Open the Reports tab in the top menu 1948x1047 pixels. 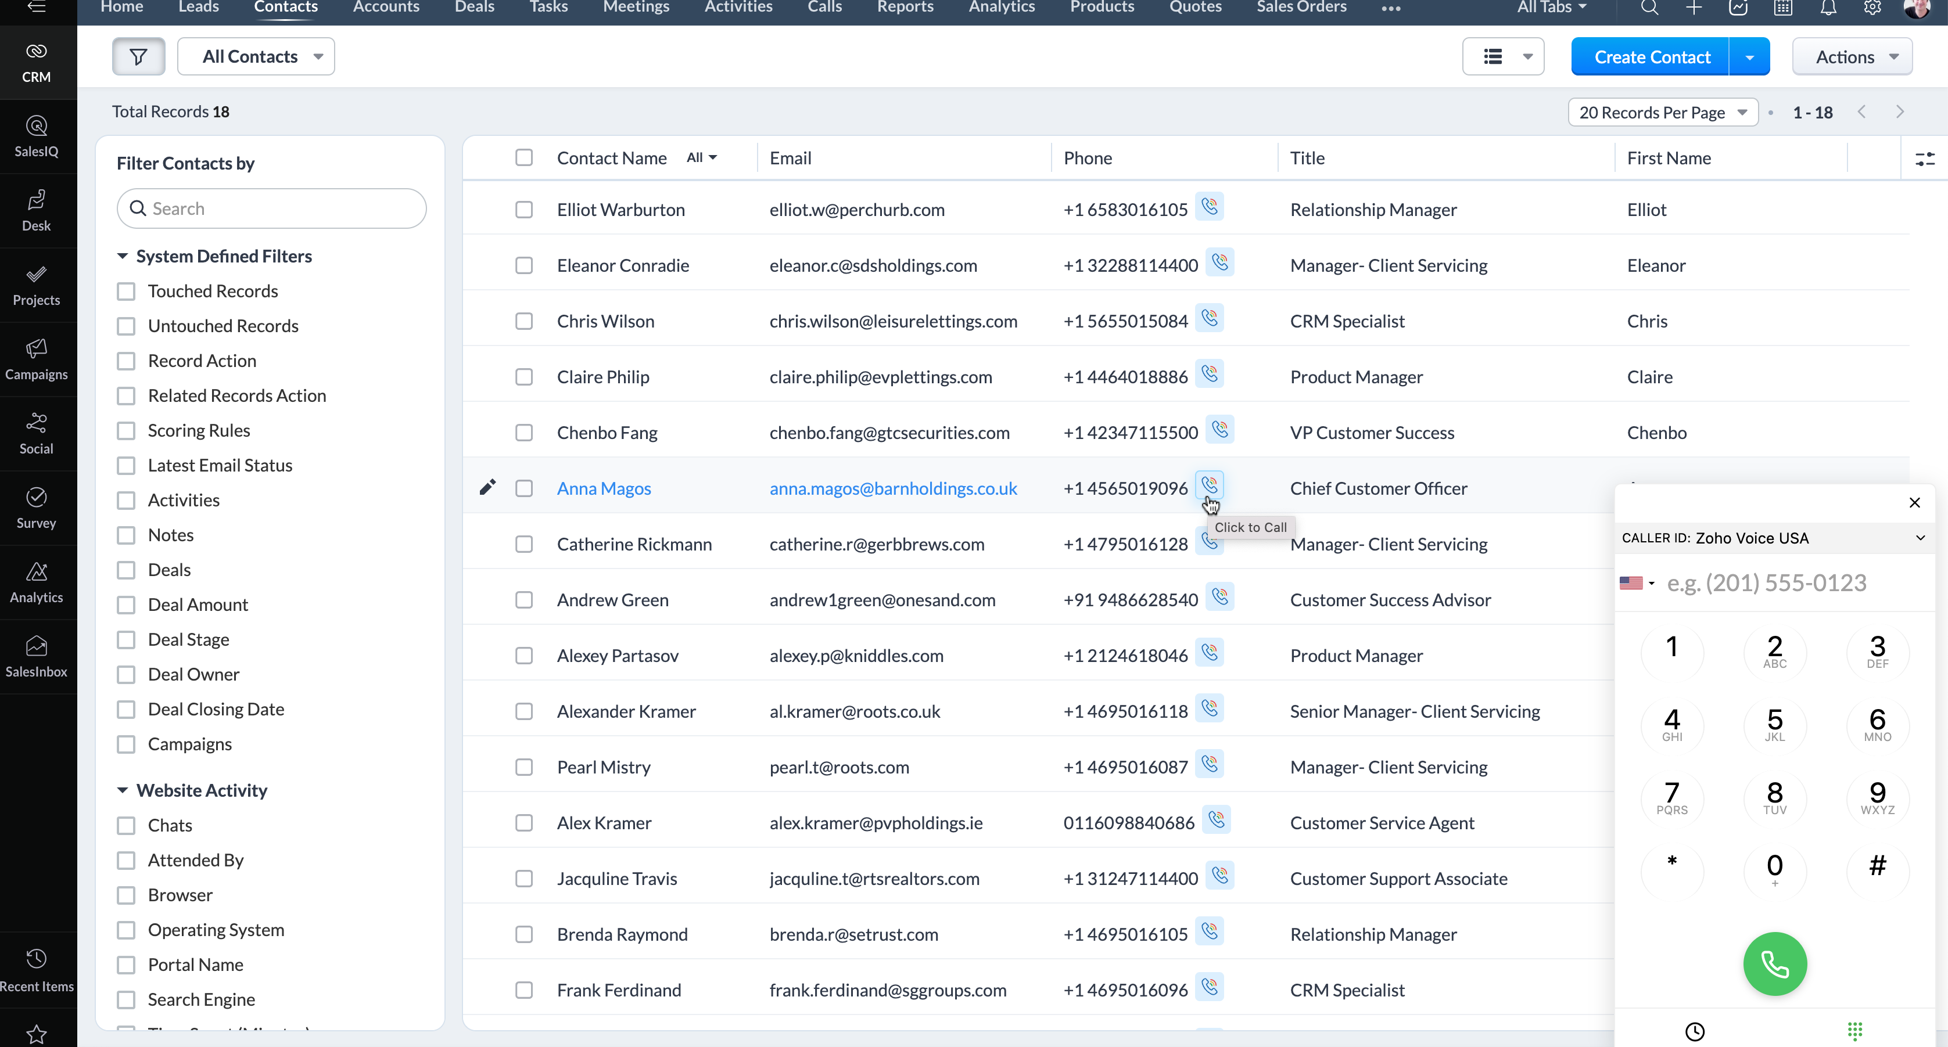905,8
